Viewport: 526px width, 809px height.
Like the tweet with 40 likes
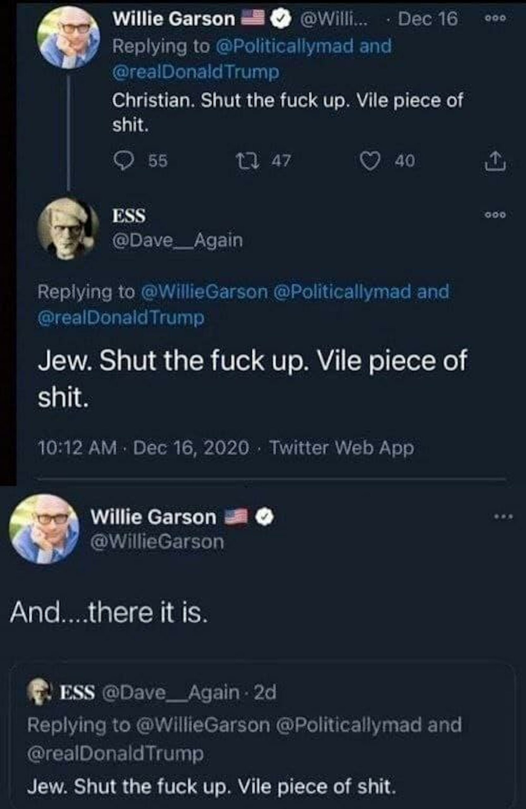click(x=370, y=161)
